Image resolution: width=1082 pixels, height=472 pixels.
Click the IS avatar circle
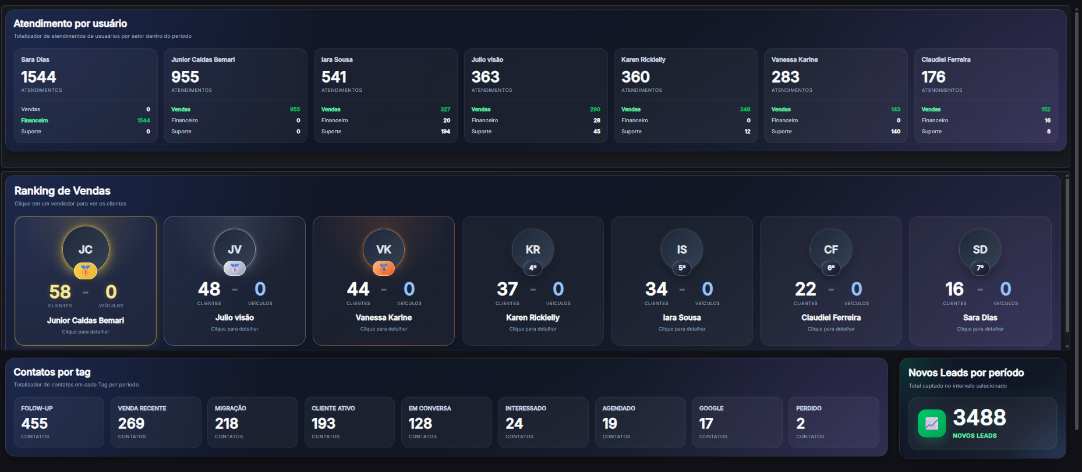point(682,250)
